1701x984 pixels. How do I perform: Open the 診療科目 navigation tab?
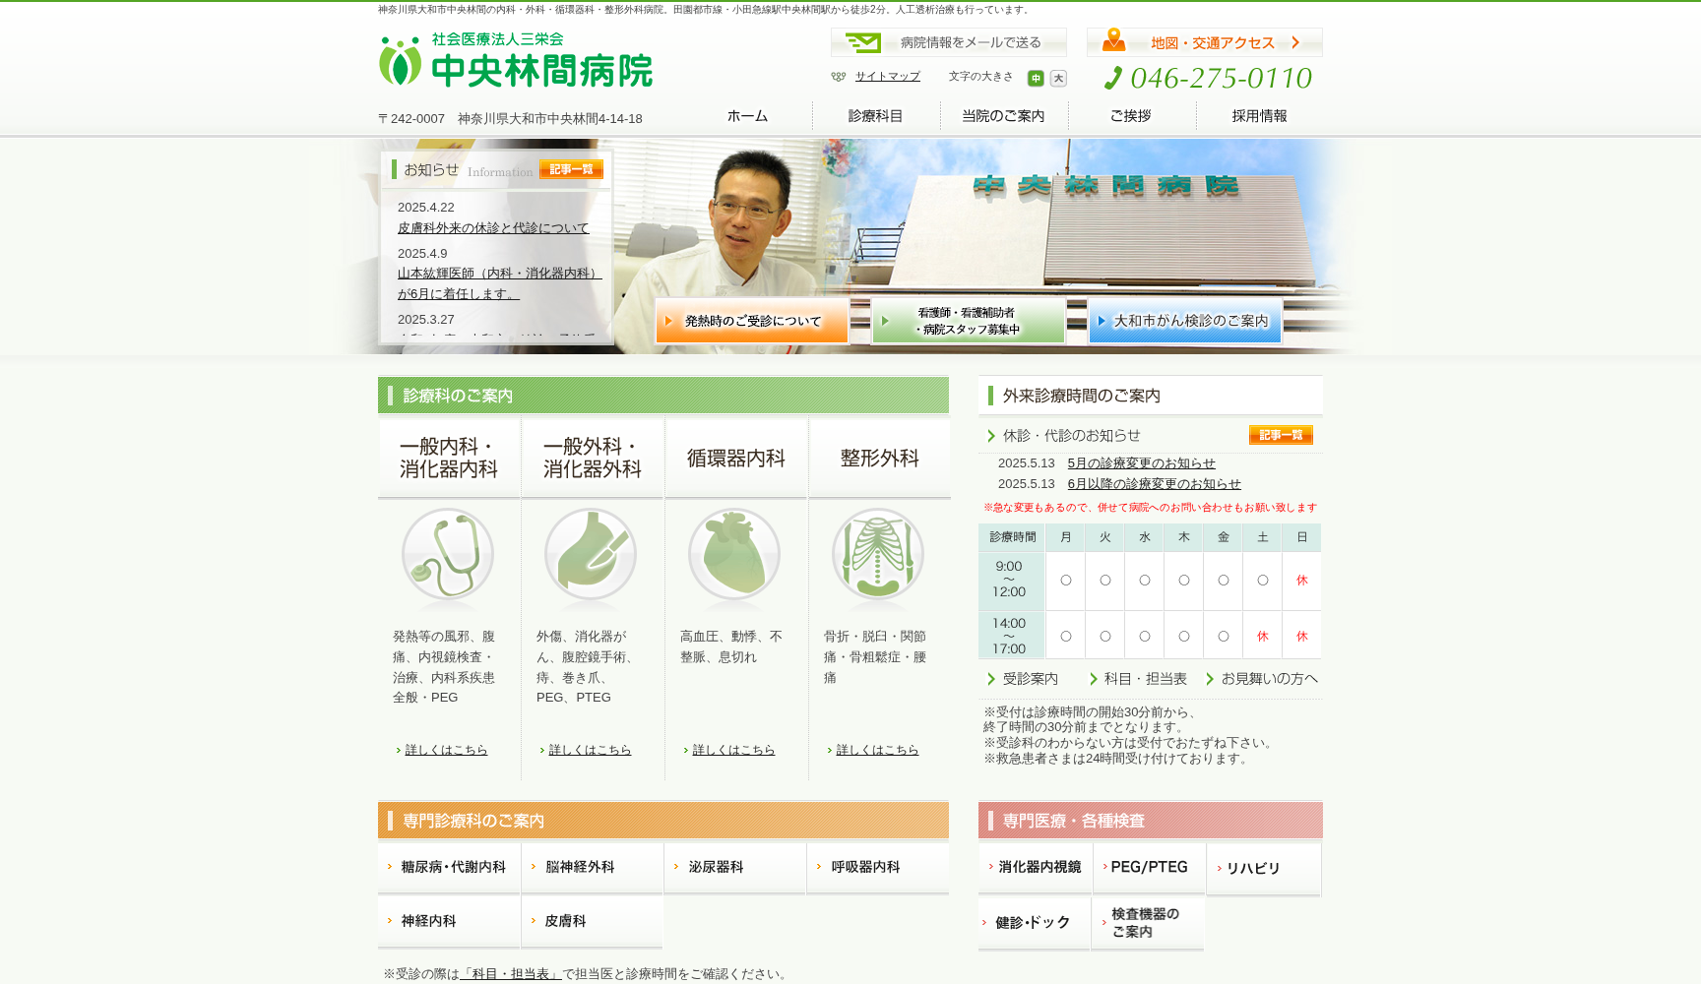(x=874, y=115)
